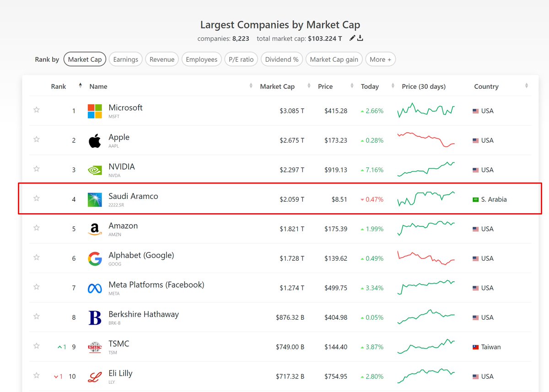Open the Amazon company link

pos(123,226)
